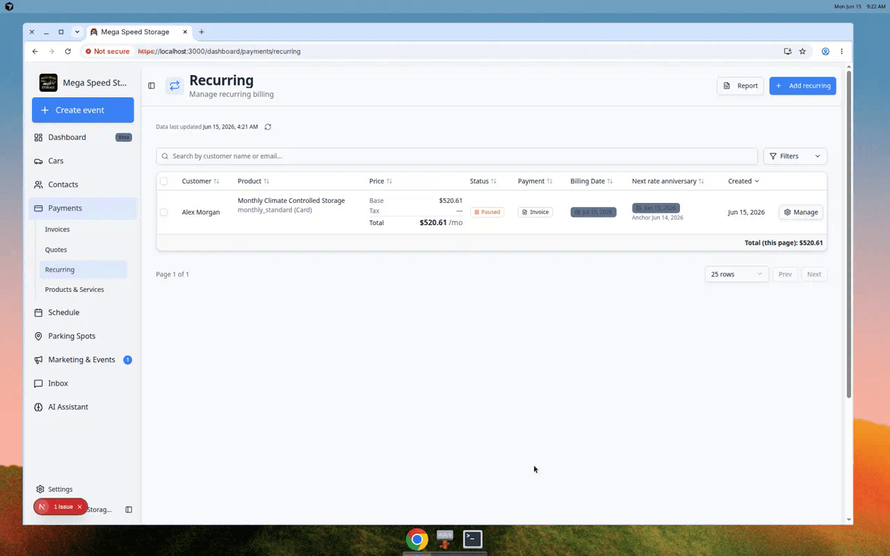Sort by Product column

(253, 181)
